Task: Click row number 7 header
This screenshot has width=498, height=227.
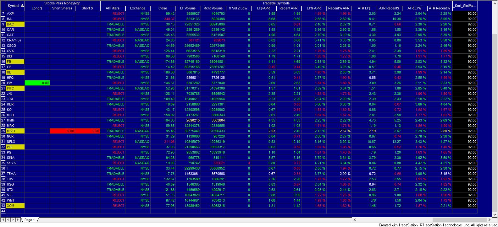Action: coord(3,14)
